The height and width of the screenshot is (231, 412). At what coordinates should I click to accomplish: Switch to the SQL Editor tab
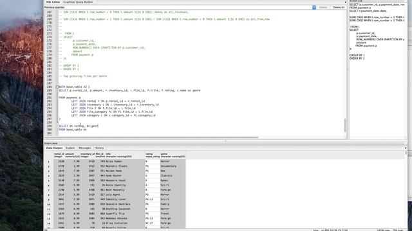[x=53, y=2]
